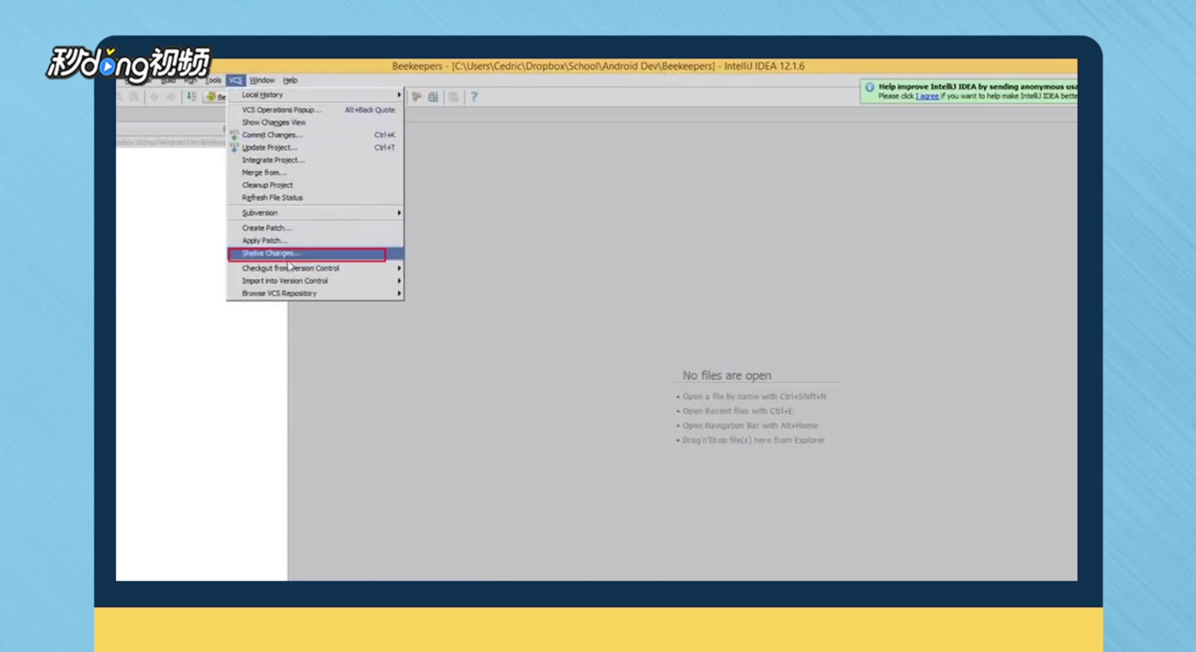
Task: Click the Open Navigation Bar hint
Action: pos(750,425)
